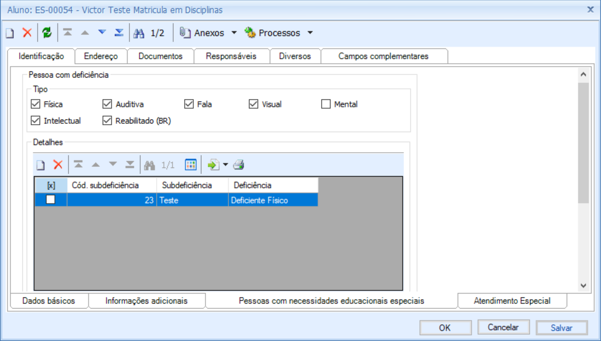Image resolution: width=601 pixels, height=341 pixels.
Task: Check the Mental checkbox
Action: pos(326,104)
